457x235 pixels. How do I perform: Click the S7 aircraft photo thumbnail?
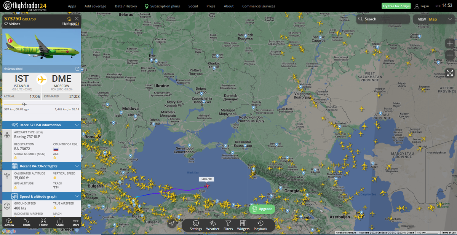pos(42,46)
